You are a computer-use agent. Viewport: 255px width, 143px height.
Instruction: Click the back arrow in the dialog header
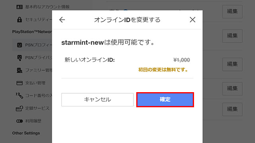62,20
